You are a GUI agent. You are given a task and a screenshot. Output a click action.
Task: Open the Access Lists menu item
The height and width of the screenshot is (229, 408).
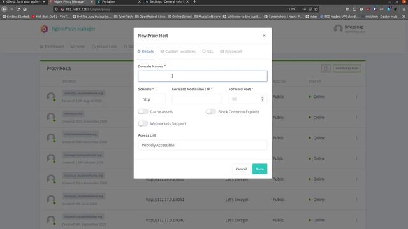pos(104,46)
